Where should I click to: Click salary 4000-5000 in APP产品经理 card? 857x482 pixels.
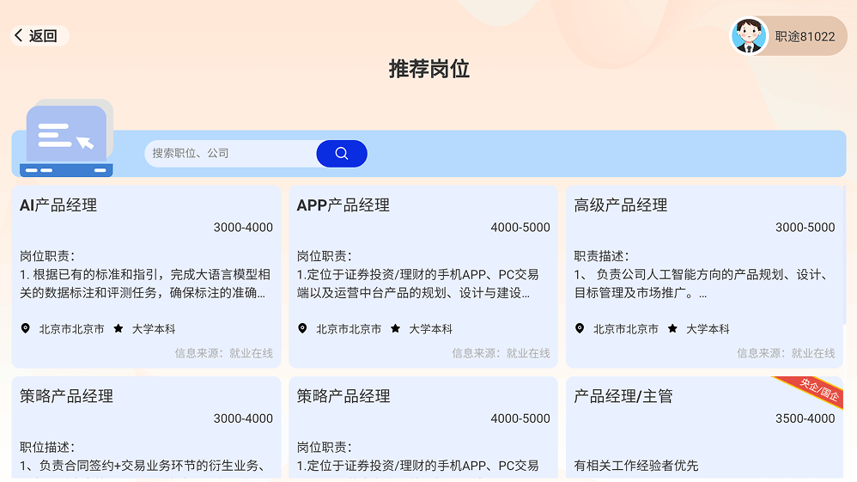(x=520, y=227)
